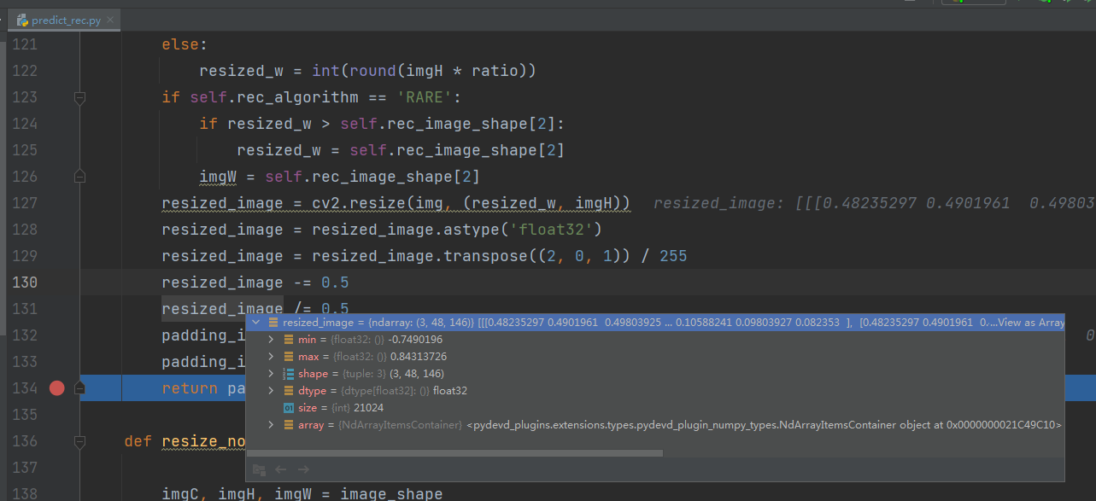Open the View as Array link
Image resolution: width=1096 pixels, height=501 pixels.
[1031, 323]
